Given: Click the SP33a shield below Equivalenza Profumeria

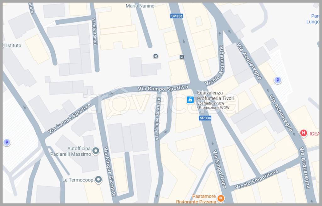Looking at the screenshot, I should point(205,118).
